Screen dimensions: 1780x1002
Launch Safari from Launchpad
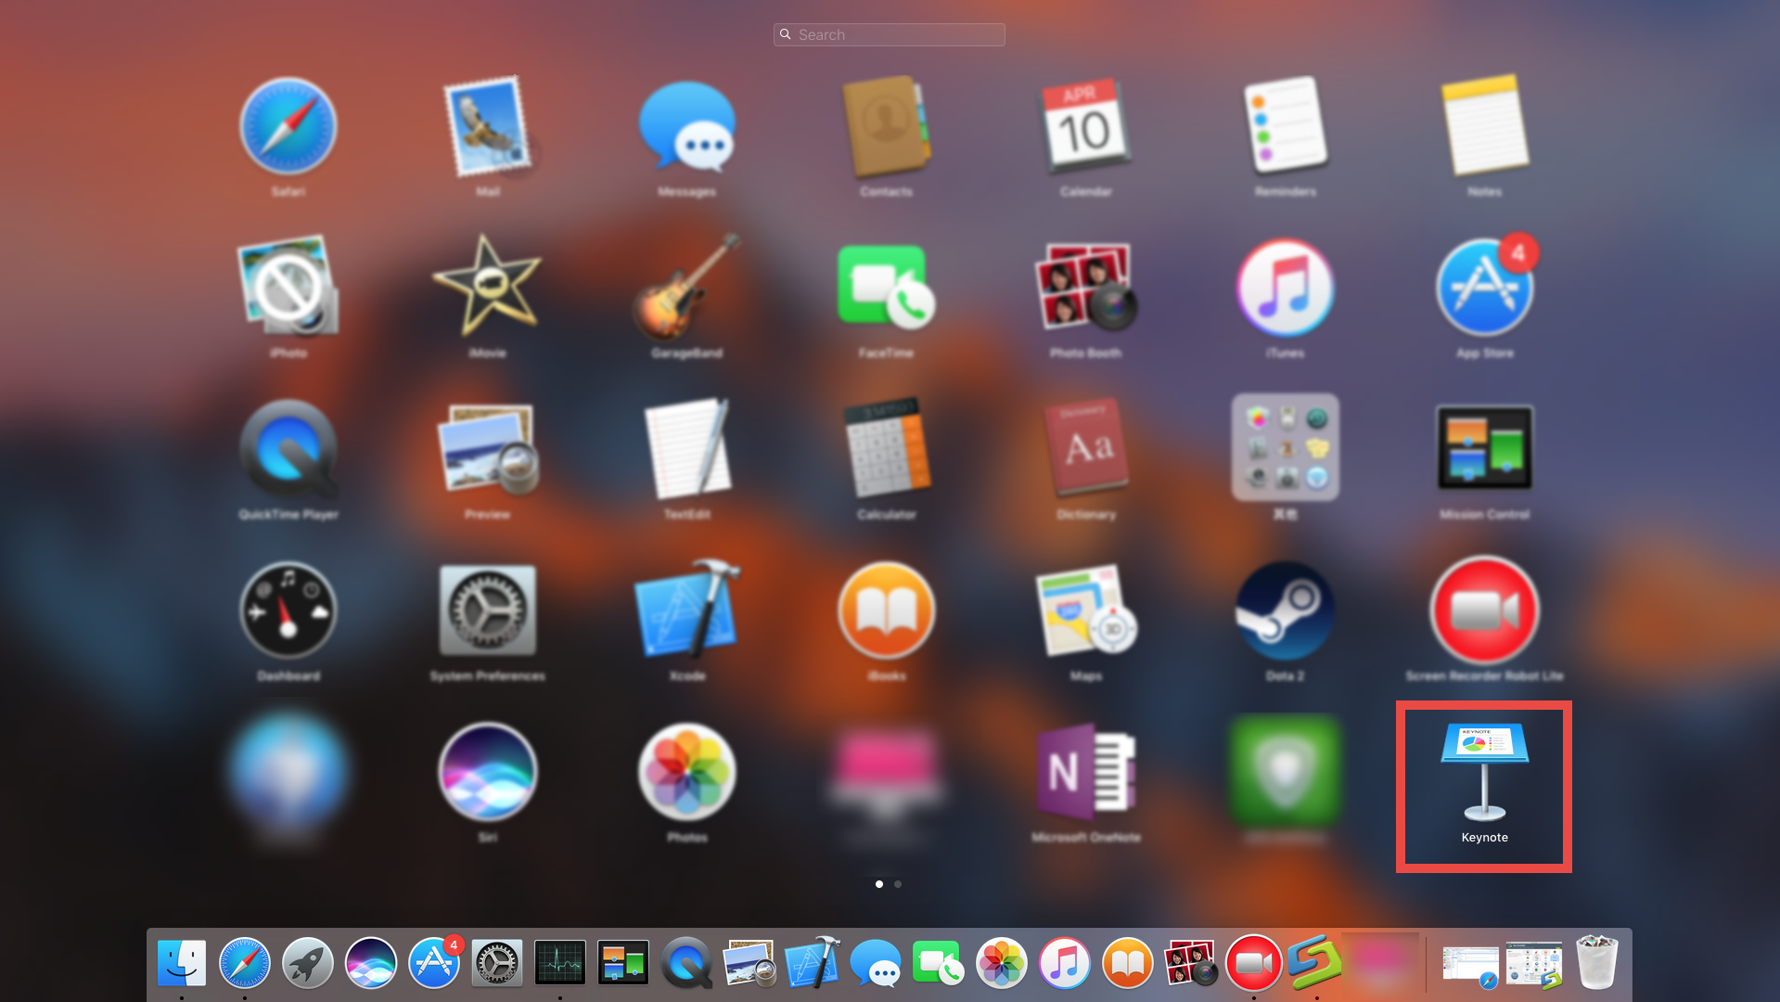(x=288, y=127)
